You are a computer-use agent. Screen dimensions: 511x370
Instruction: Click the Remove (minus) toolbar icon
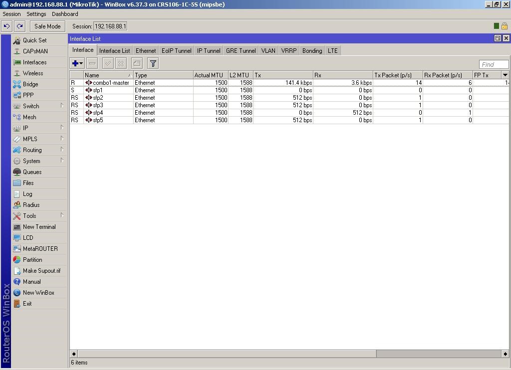click(x=92, y=63)
